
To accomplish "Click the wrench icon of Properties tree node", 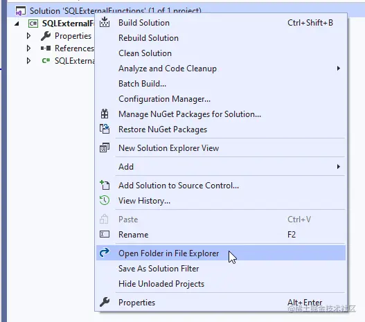I will (x=46, y=36).
